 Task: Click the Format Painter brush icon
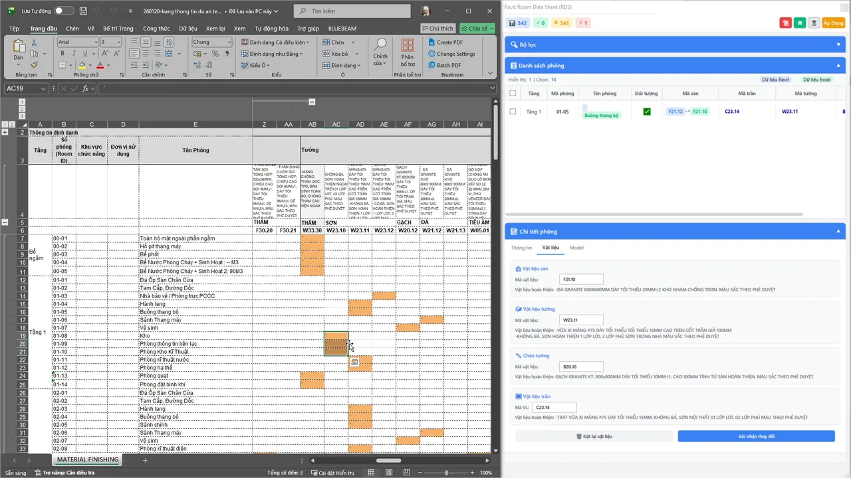coord(35,65)
